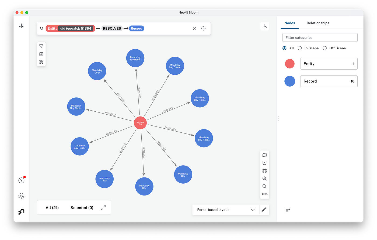This screenshot has height=240, width=377.
Task: Click the Entity category button
Action: [x=329, y=64]
